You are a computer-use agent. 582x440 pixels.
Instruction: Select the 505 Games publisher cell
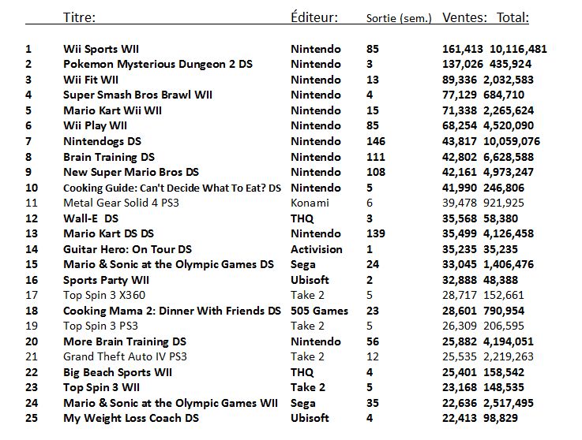[x=319, y=311]
